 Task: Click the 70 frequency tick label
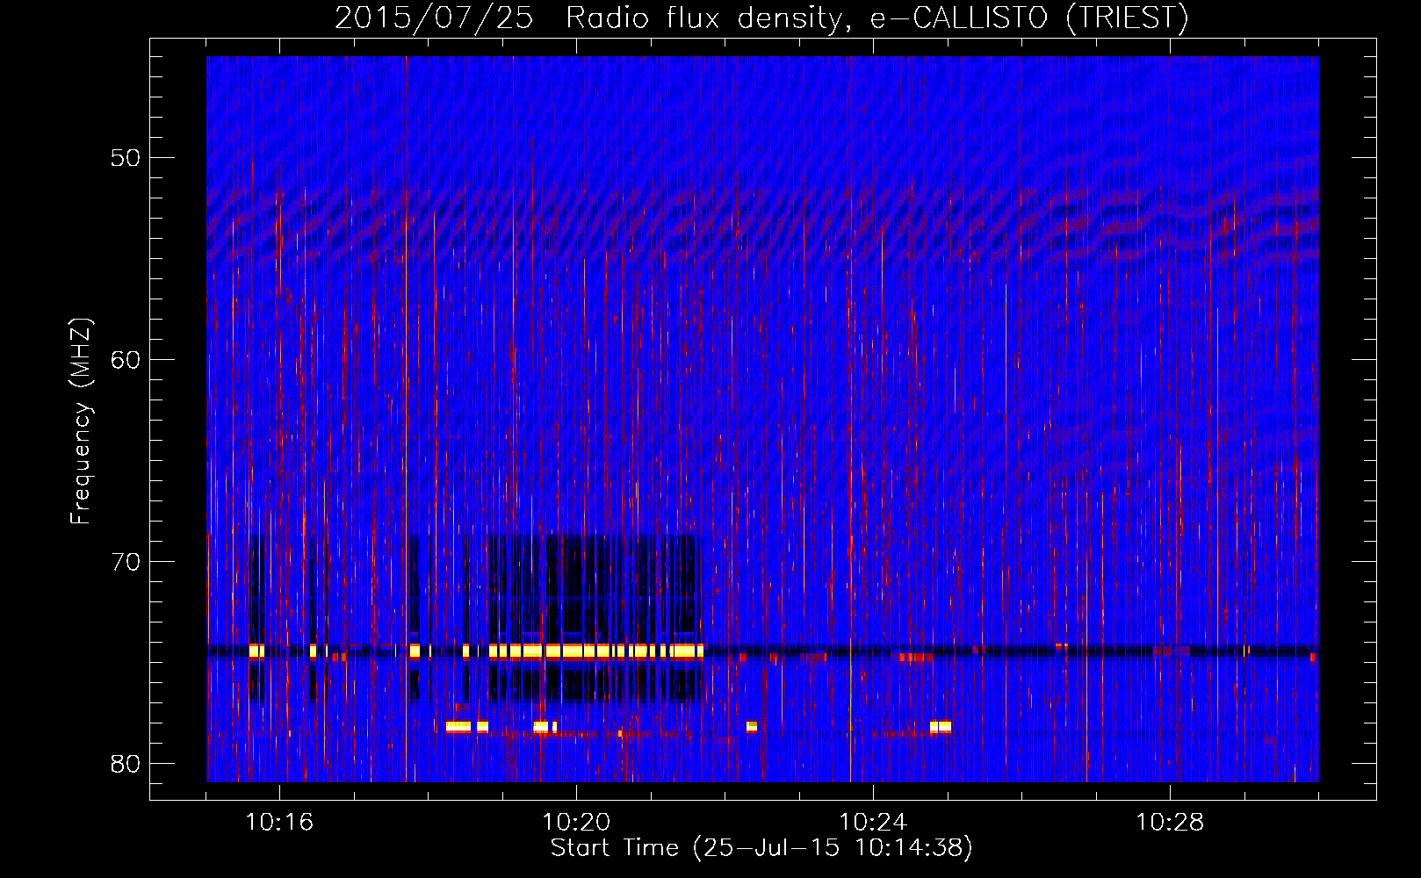[x=126, y=562]
